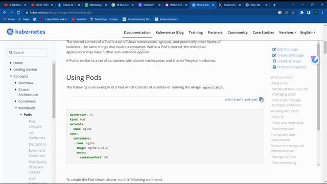Open the Partners nav item
This screenshot has height=184, width=327.
point(215,33)
